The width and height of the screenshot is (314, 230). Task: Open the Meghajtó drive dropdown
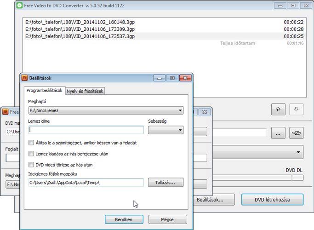(106, 110)
